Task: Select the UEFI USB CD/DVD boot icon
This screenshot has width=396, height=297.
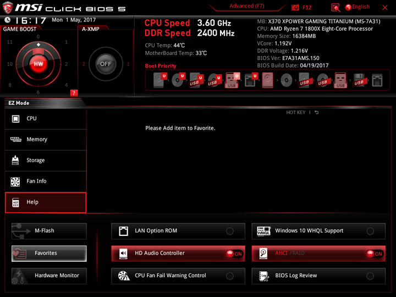Action: pos(215,80)
